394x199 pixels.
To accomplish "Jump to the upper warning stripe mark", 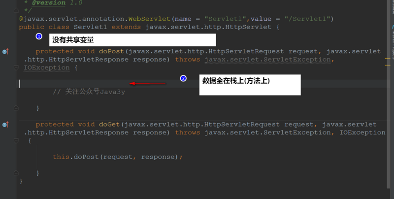I will pyautogui.click(x=388, y=58).
